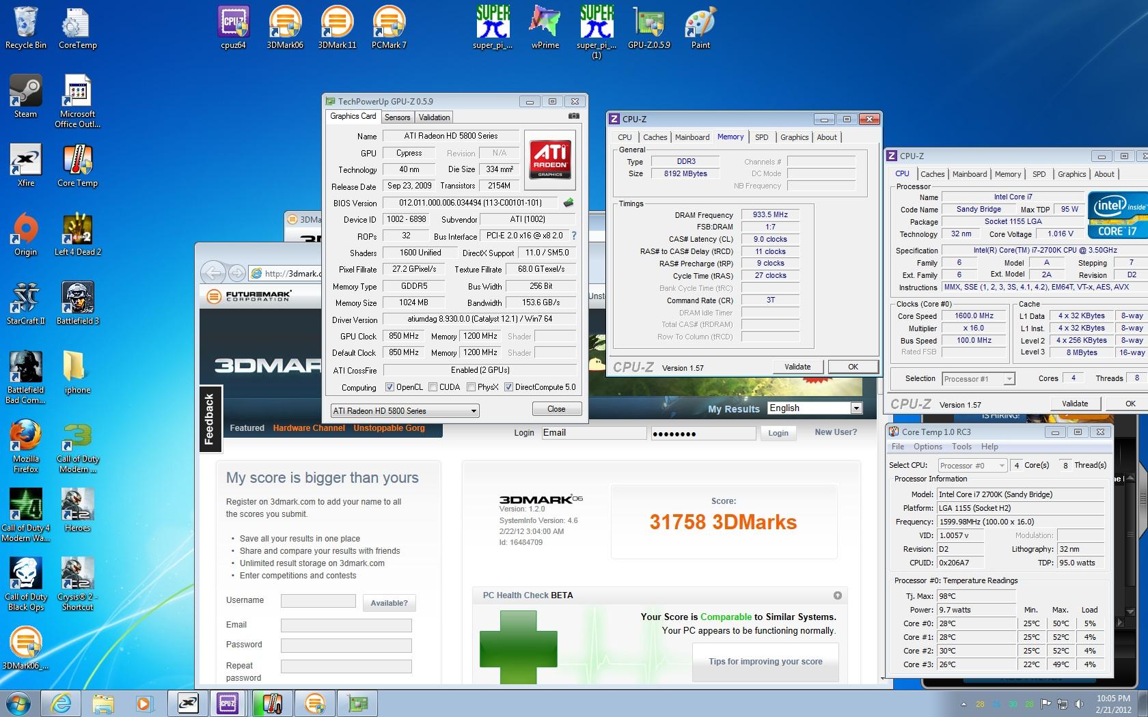
Task: Open the Mainboard tab in right CPU-Z window
Action: (x=969, y=174)
